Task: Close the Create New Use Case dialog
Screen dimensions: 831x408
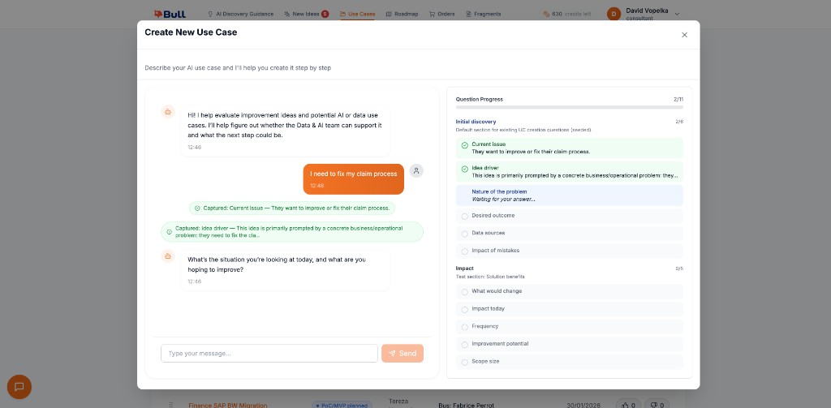Action: coord(684,35)
